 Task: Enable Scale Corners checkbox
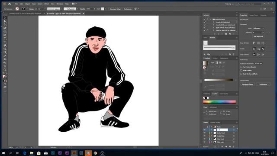click(x=241, y=70)
